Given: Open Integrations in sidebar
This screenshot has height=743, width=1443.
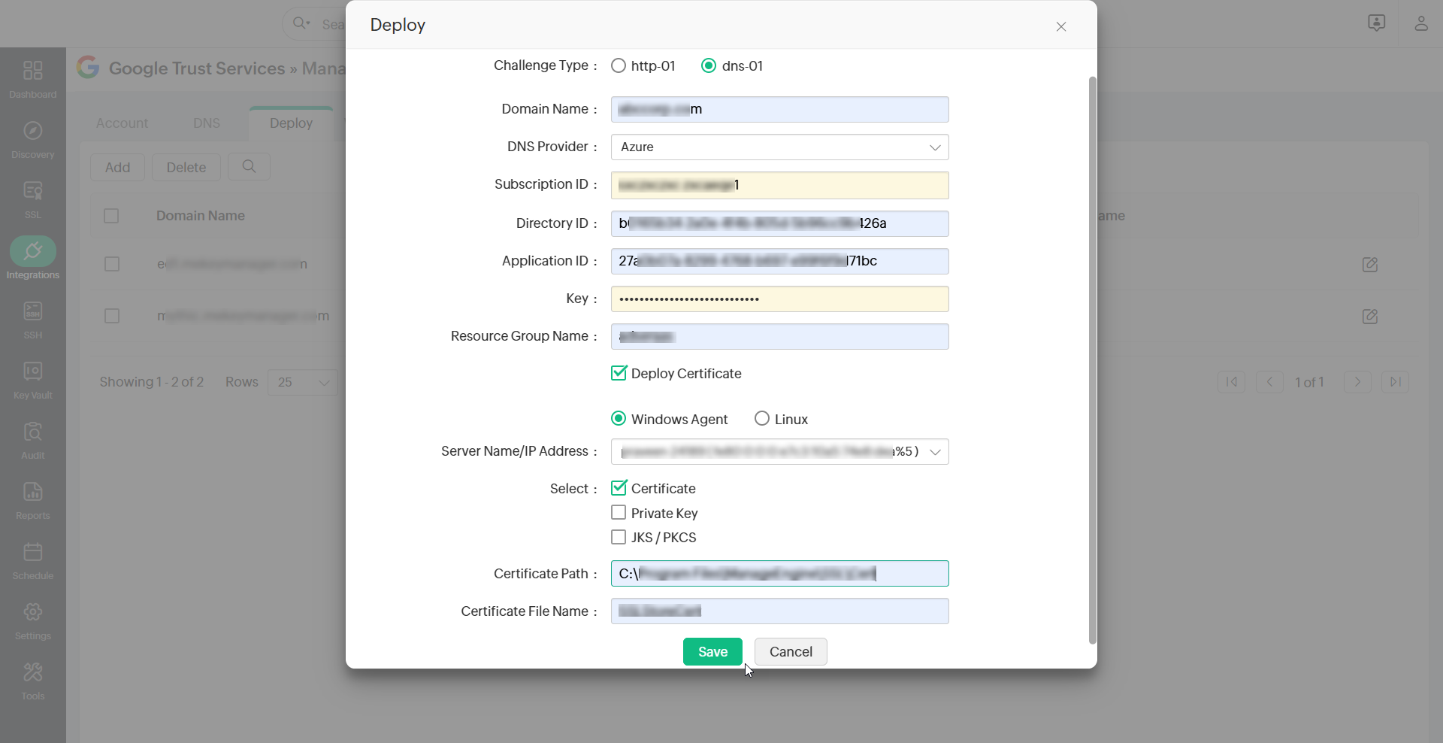Looking at the screenshot, I should (32, 259).
